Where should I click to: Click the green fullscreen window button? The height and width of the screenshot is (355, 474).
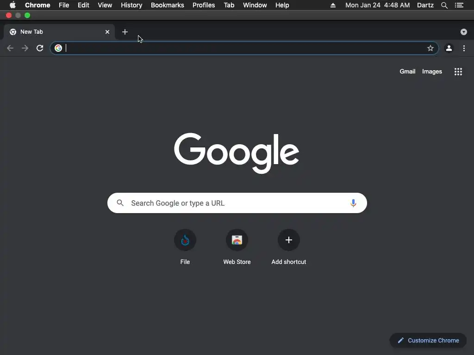click(x=27, y=15)
